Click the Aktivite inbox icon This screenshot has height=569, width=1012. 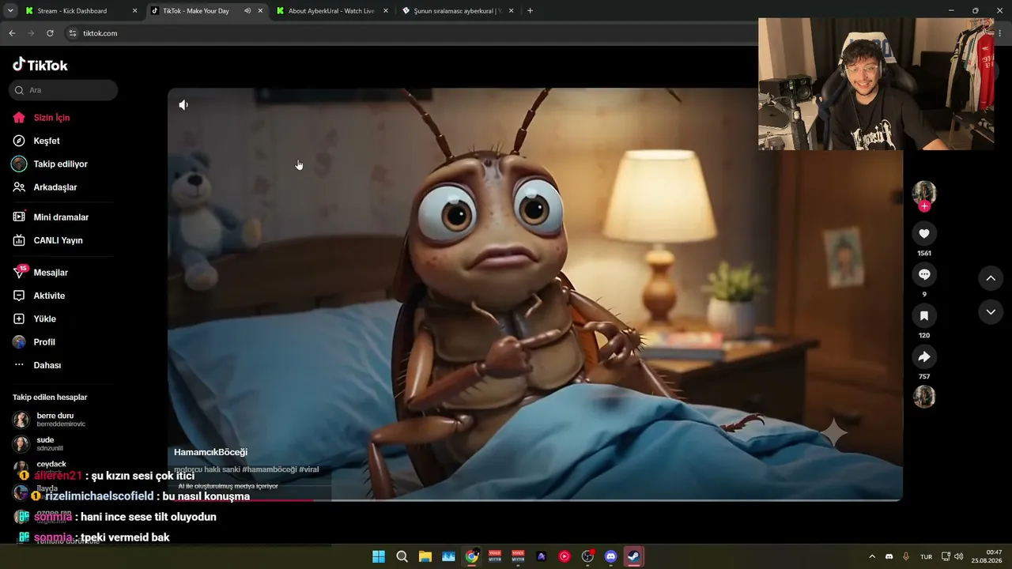click(x=19, y=296)
